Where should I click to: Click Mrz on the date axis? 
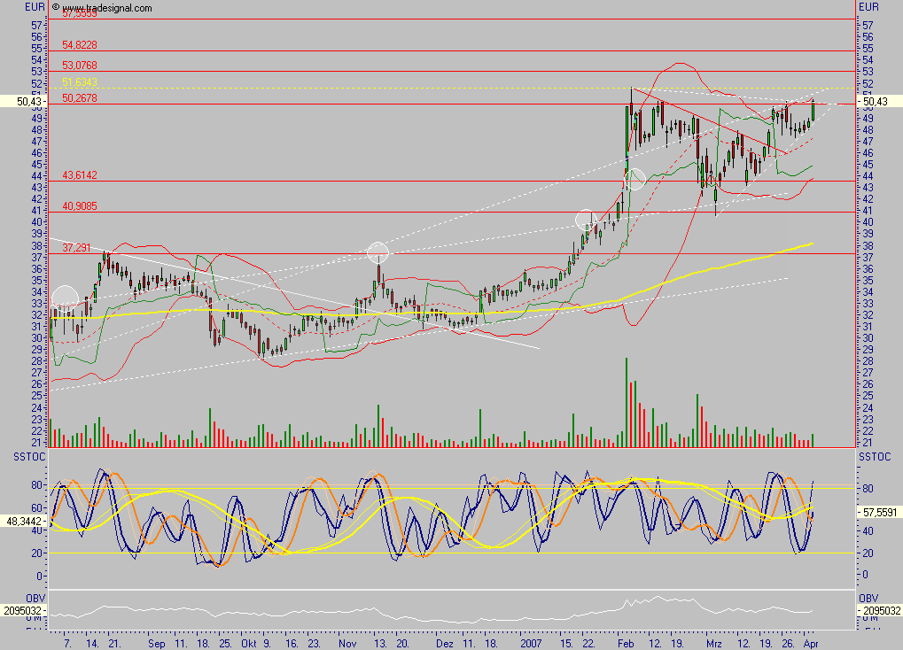714,643
